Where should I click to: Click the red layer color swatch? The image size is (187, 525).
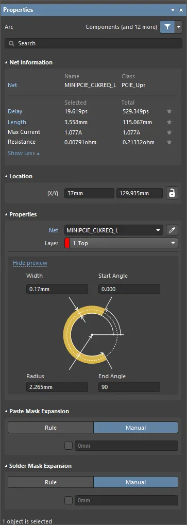click(x=66, y=243)
